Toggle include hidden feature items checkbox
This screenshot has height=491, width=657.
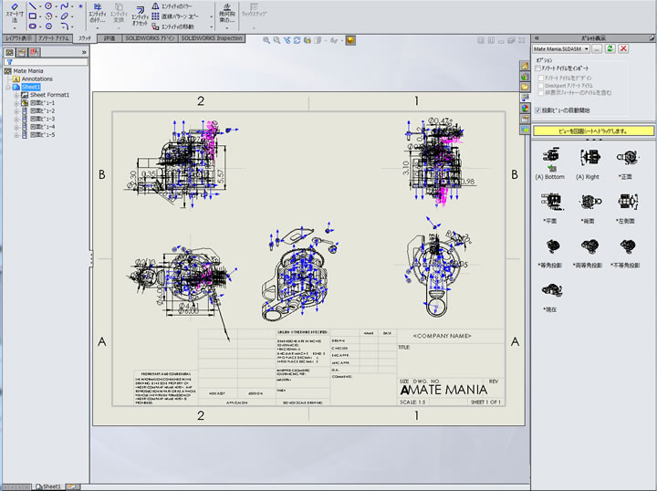pos(541,92)
